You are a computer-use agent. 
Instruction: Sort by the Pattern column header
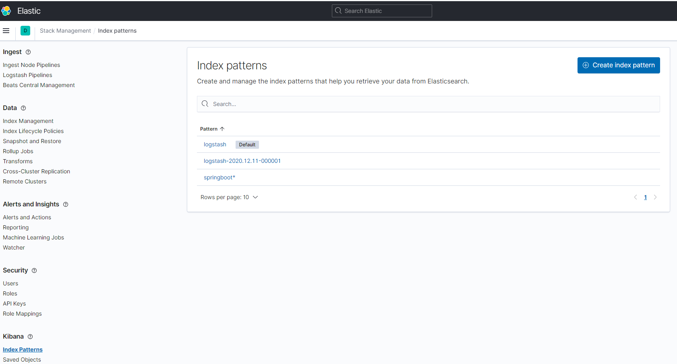click(212, 129)
